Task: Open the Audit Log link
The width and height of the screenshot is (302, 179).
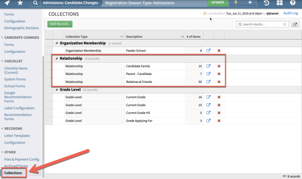Action: 291,13
